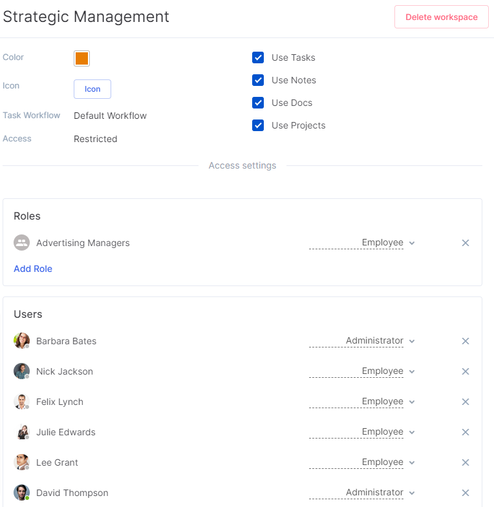The image size is (494, 507).
Task: Remove Nick Jackson using the X icon
Action: (x=465, y=371)
